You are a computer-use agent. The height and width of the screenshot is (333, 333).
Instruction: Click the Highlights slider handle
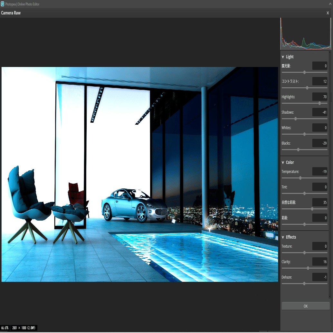(x=319, y=103)
